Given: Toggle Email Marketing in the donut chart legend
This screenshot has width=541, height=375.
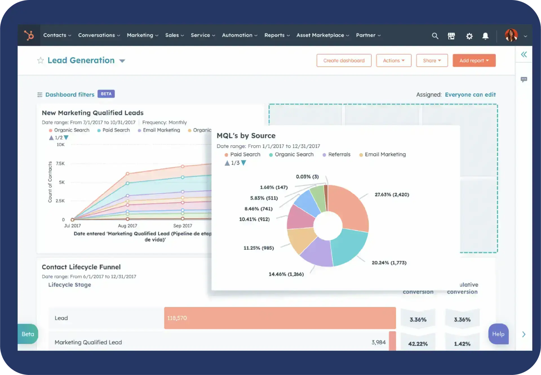Looking at the screenshot, I should [385, 154].
